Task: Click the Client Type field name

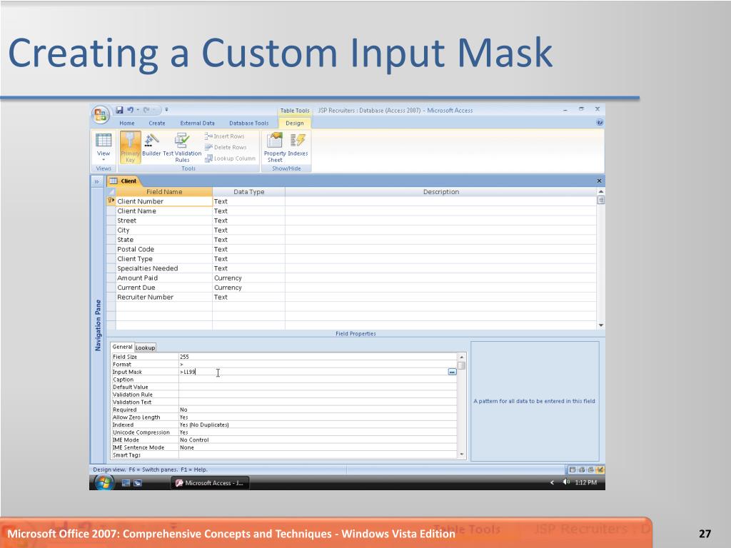Action: click(163, 258)
